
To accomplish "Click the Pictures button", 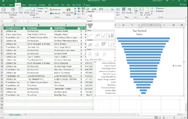I will [27, 11].
